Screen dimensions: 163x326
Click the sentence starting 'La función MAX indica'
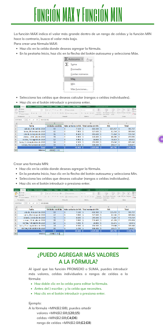[83, 36]
